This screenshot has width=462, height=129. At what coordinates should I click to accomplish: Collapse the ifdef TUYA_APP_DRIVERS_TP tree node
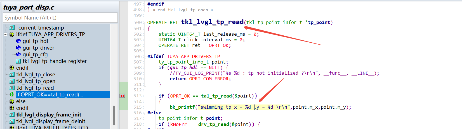(5, 35)
